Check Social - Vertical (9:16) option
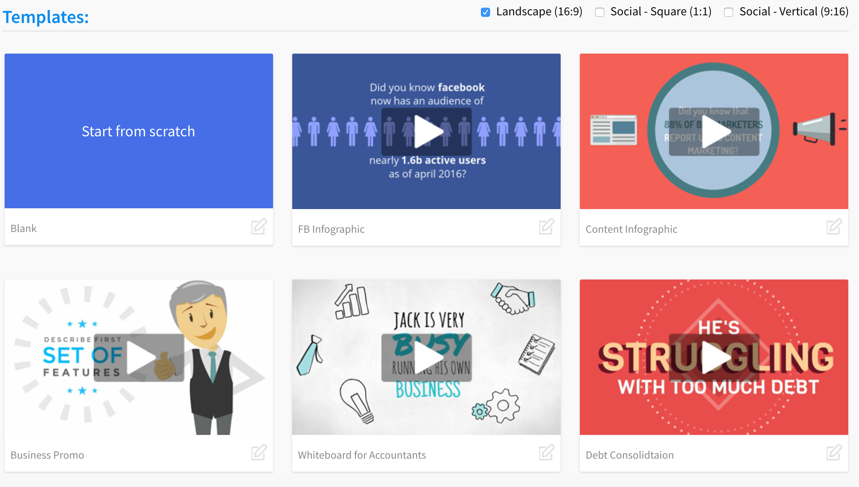The image size is (859, 487). 729,12
